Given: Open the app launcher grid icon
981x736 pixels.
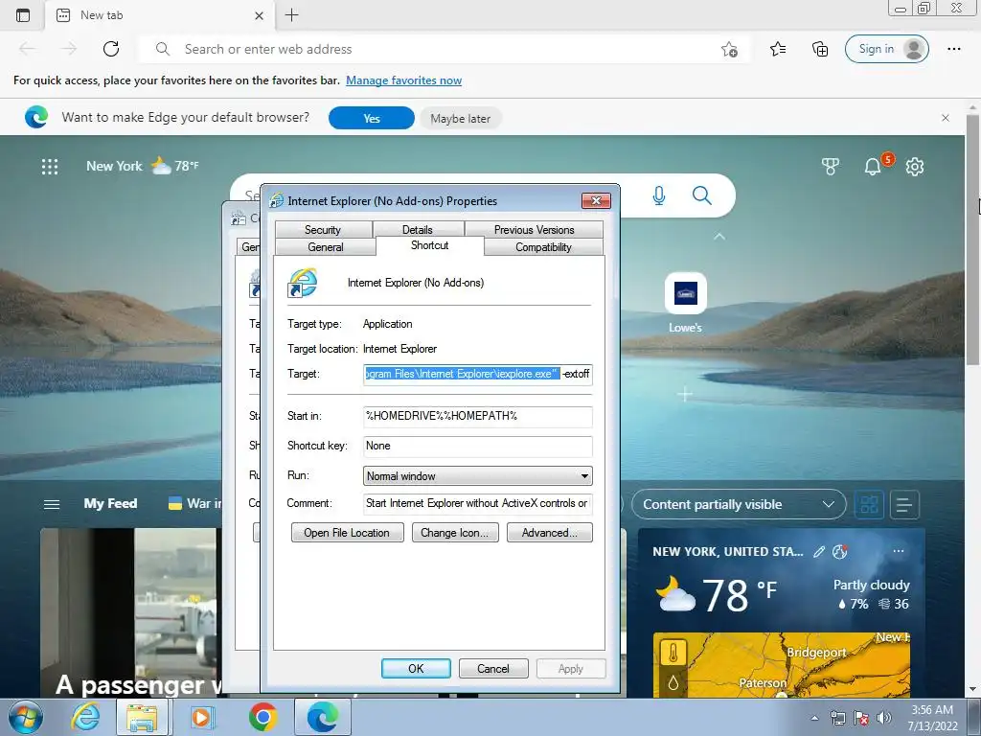Looking at the screenshot, I should [x=50, y=167].
